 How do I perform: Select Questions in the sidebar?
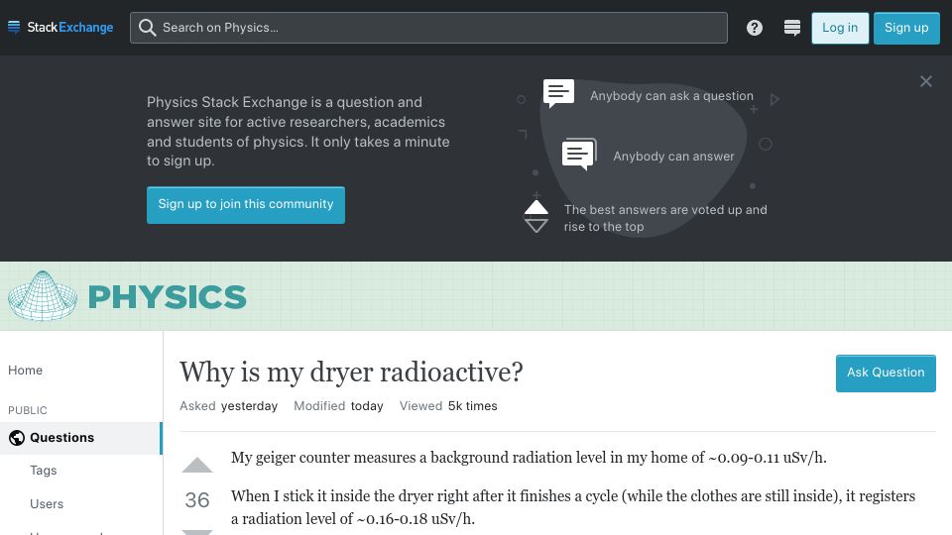point(80,438)
